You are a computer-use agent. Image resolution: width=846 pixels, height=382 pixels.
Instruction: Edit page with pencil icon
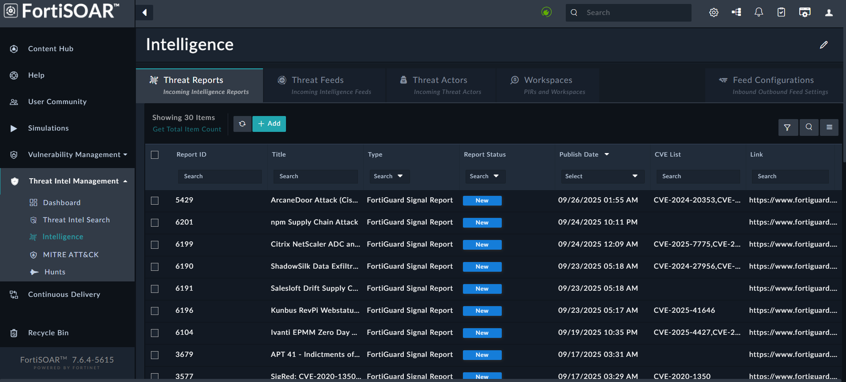pyautogui.click(x=823, y=45)
